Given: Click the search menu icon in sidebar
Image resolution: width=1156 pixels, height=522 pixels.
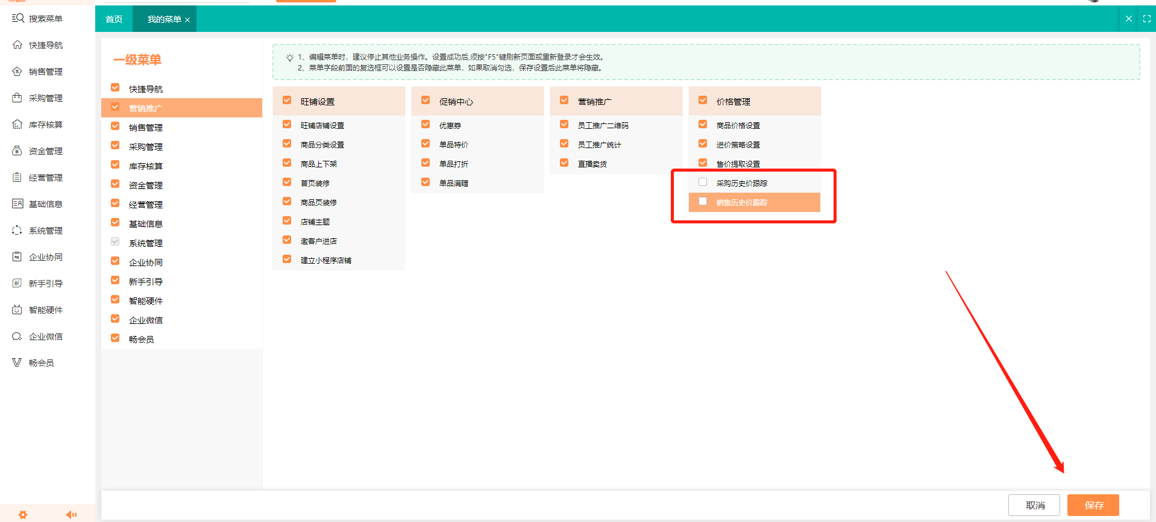Looking at the screenshot, I should coord(17,19).
